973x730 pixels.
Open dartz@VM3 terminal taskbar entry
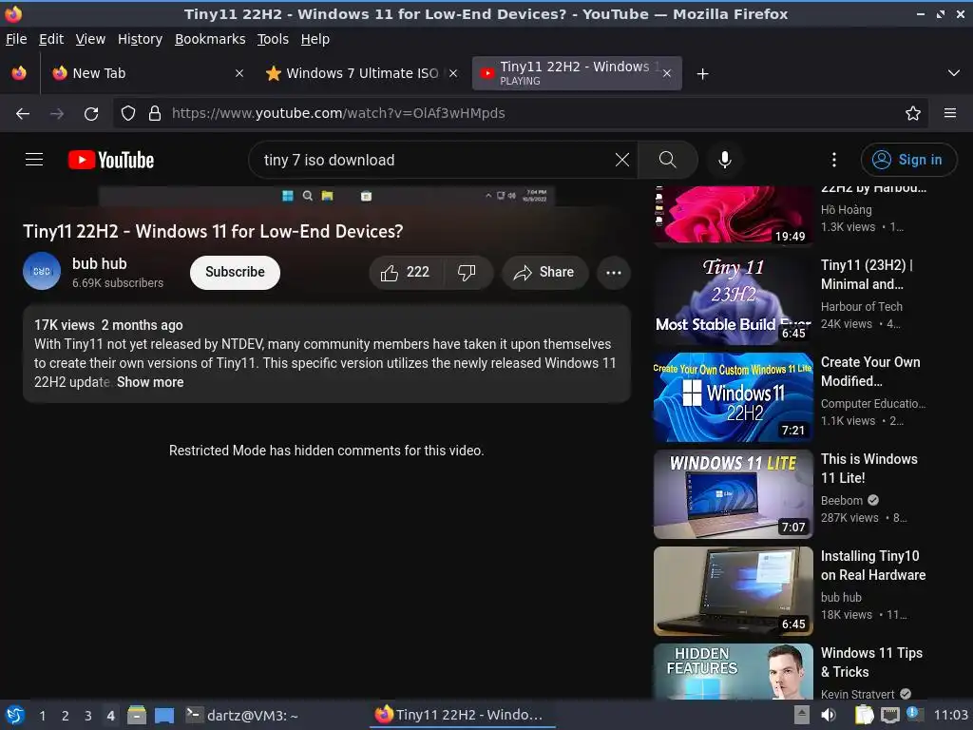click(x=242, y=715)
